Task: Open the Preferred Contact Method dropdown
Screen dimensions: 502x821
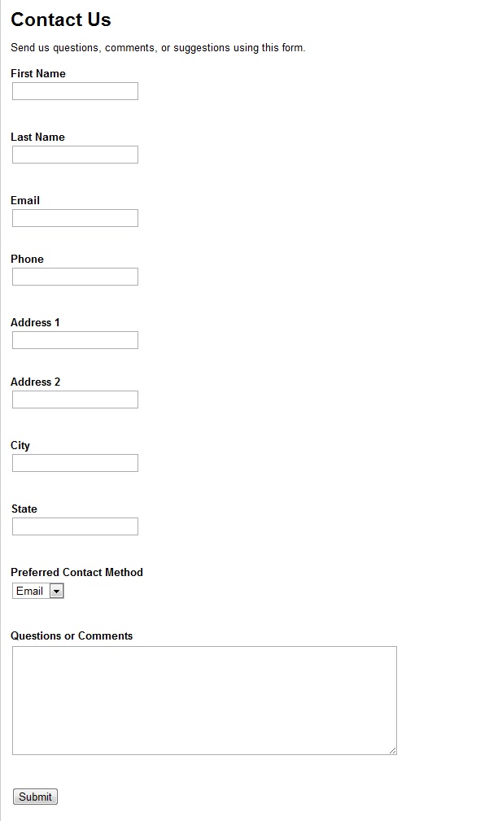Action: tap(37, 591)
